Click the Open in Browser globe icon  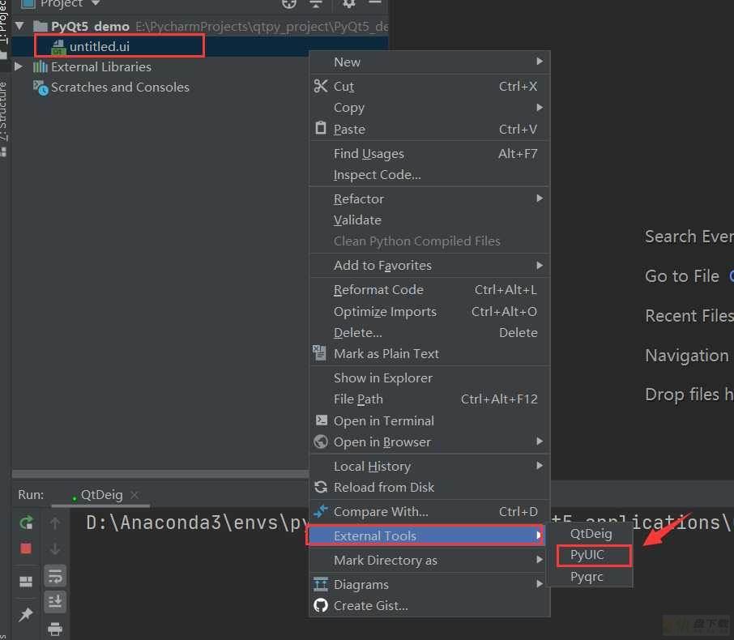[x=321, y=441]
